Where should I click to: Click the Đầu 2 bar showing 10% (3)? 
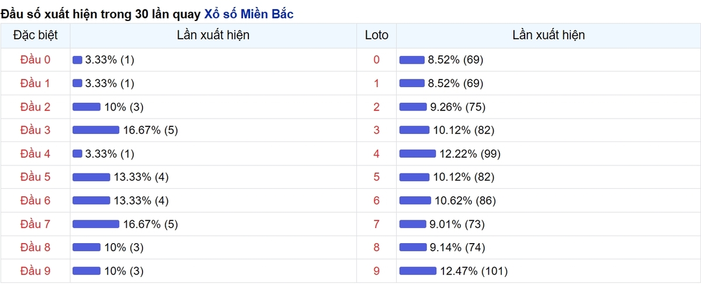(x=86, y=107)
